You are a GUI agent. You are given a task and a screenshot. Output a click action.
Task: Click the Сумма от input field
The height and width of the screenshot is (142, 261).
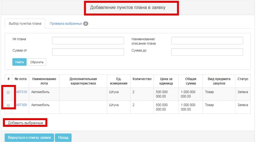(88, 52)
